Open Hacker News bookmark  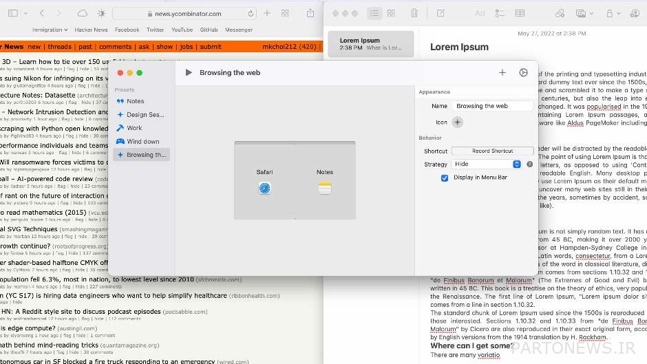click(x=91, y=30)
